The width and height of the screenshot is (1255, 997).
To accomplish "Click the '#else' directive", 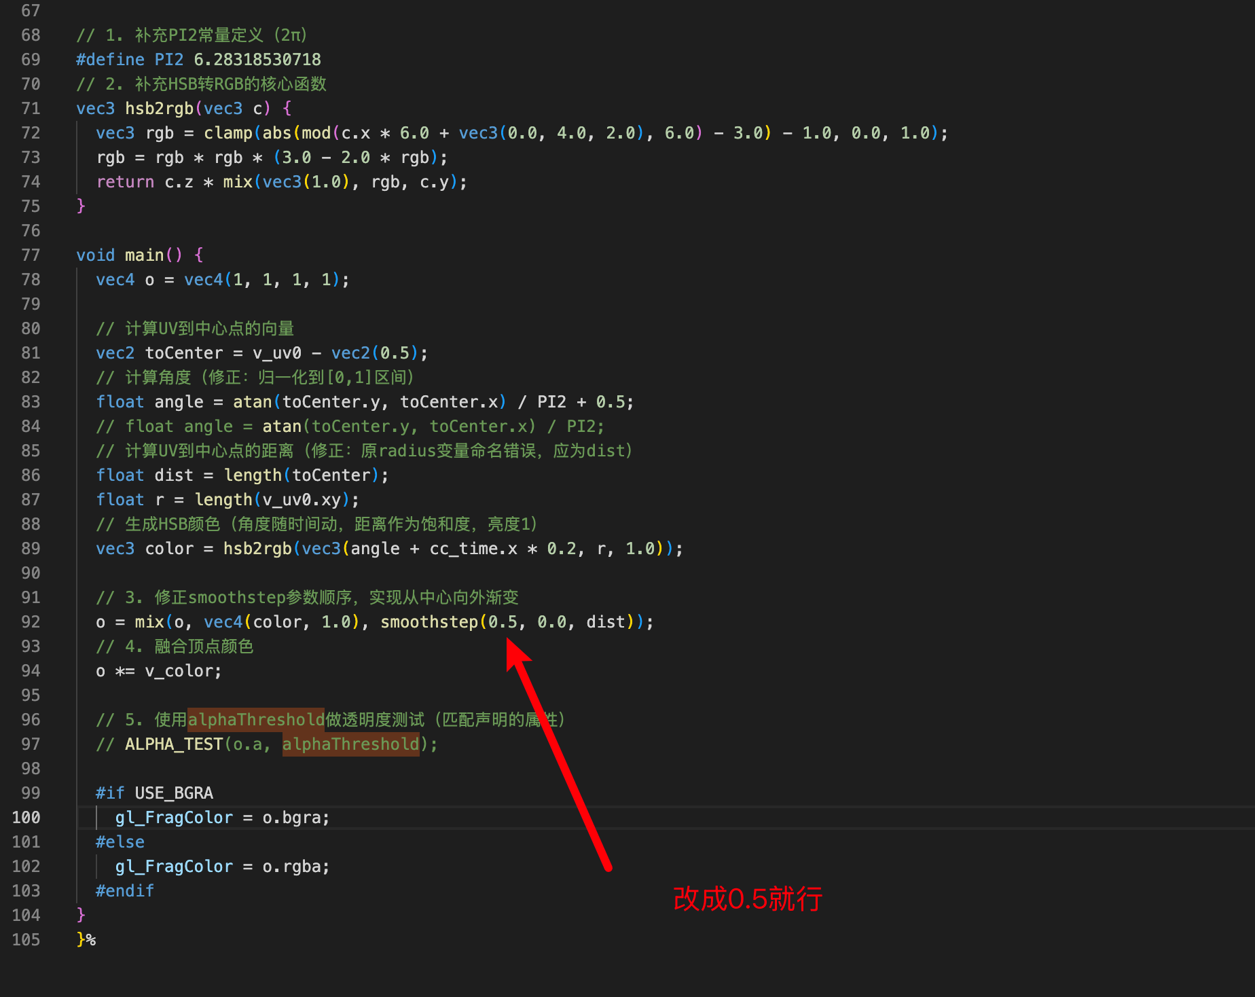I will [120, 841].
